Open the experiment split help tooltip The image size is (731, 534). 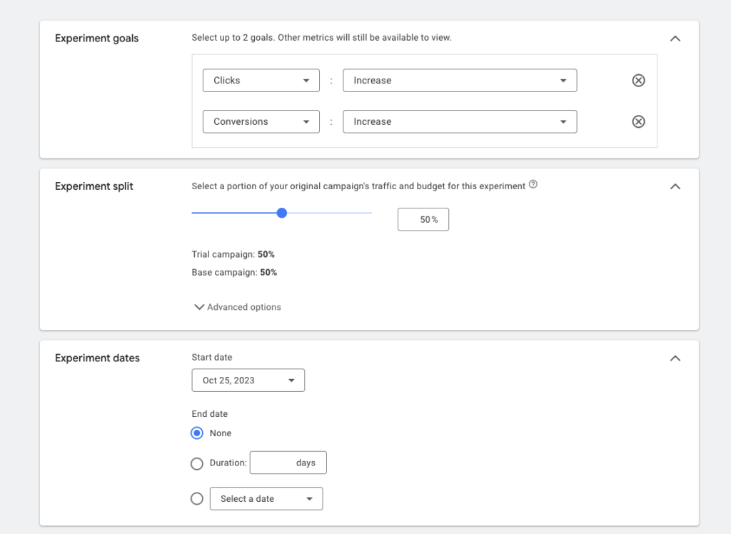[x=533, y=185]
